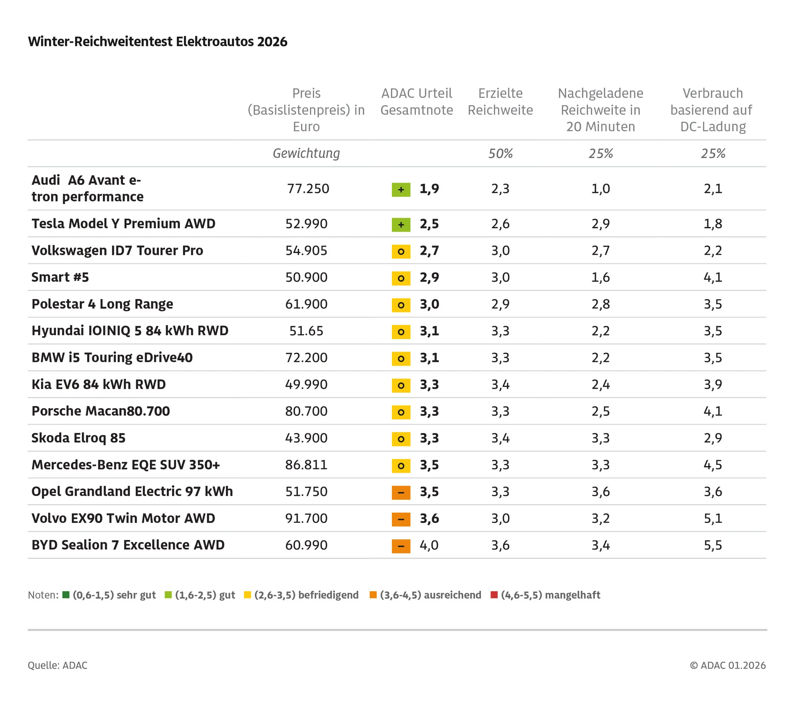Click yellow circle badge for Mercedes-Benz EQE SUV
The width and height of the screenshot is (795, 728).
pyautogui.click(x=400, y=466)
